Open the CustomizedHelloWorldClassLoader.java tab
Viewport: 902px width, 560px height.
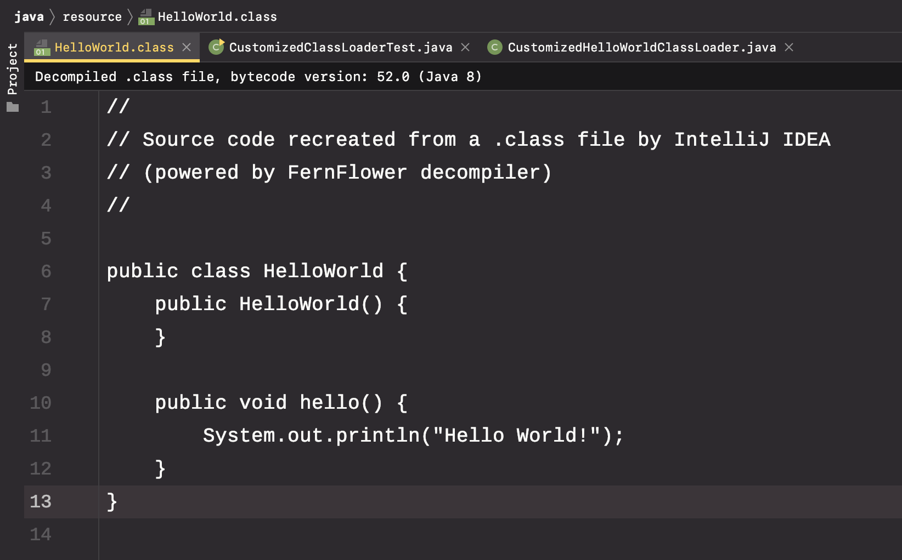point(642,48)
